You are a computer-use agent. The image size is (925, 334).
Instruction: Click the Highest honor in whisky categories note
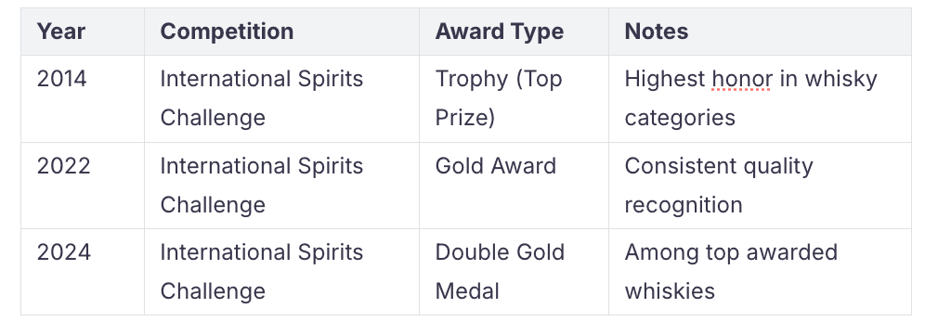[x=750, y=98]
